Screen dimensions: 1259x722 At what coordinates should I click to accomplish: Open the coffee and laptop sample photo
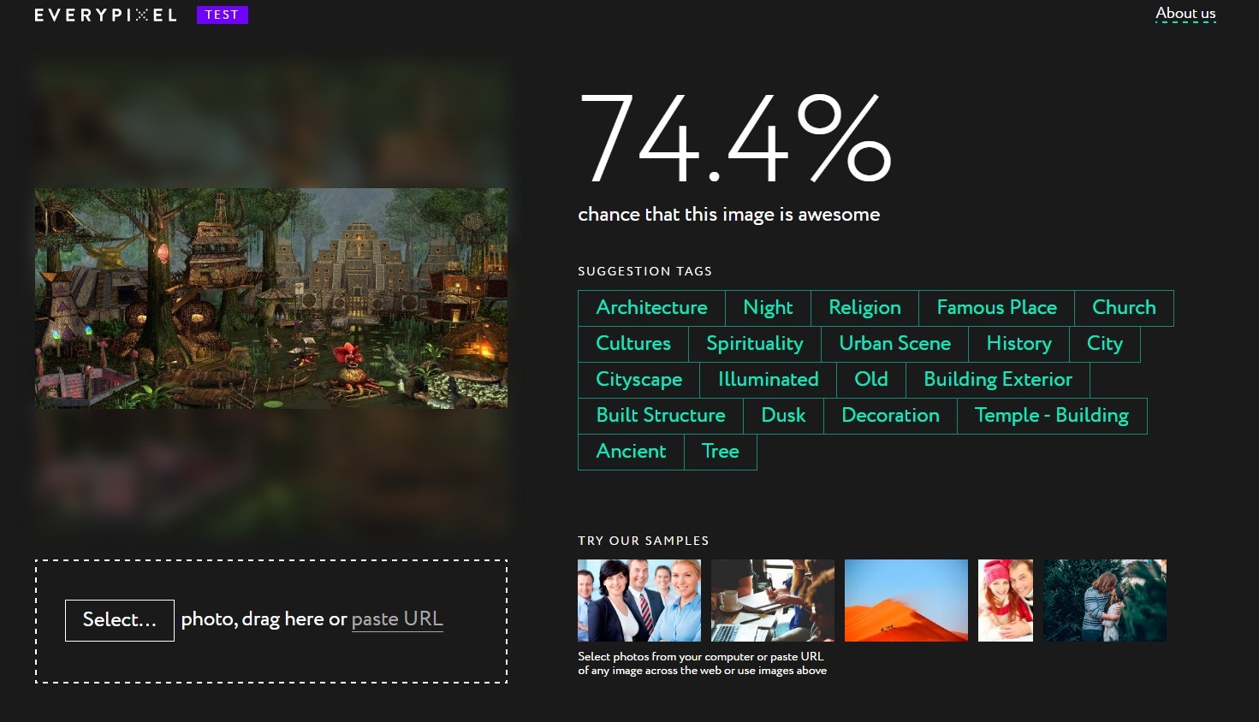[x=773, y=601]
